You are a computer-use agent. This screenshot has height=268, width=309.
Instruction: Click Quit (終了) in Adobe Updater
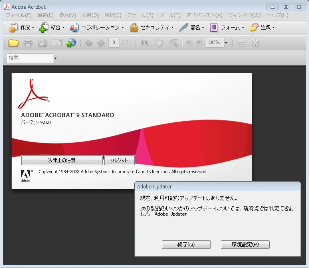coord(186,244)
